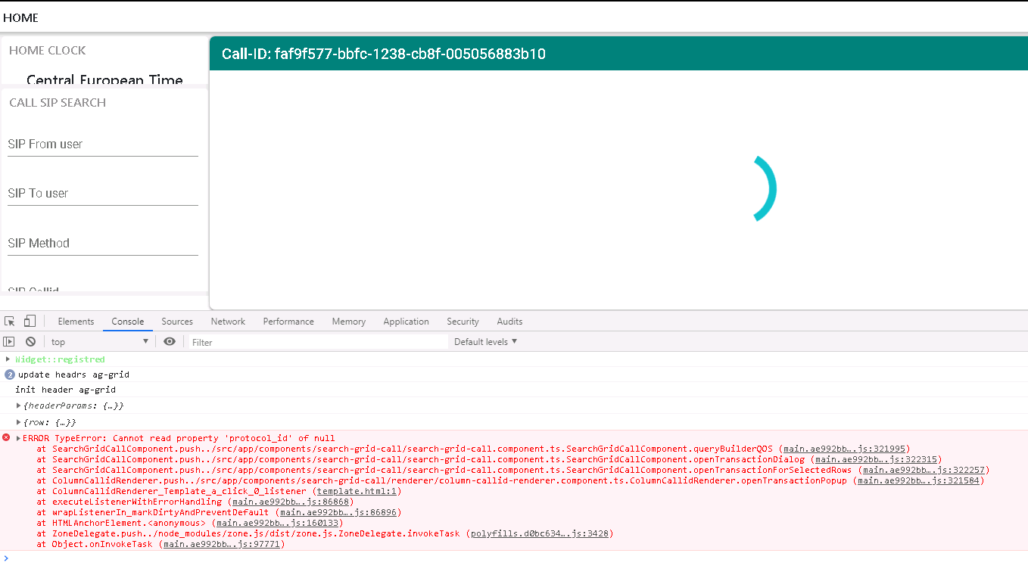Open the eye icon to create live expression

(170, 341)
